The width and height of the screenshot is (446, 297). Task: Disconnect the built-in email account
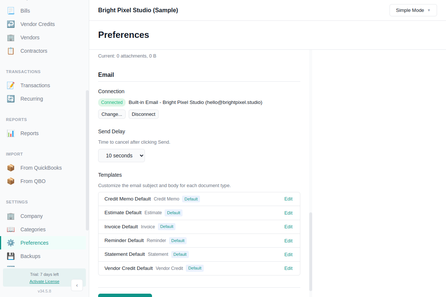point(143,114)
